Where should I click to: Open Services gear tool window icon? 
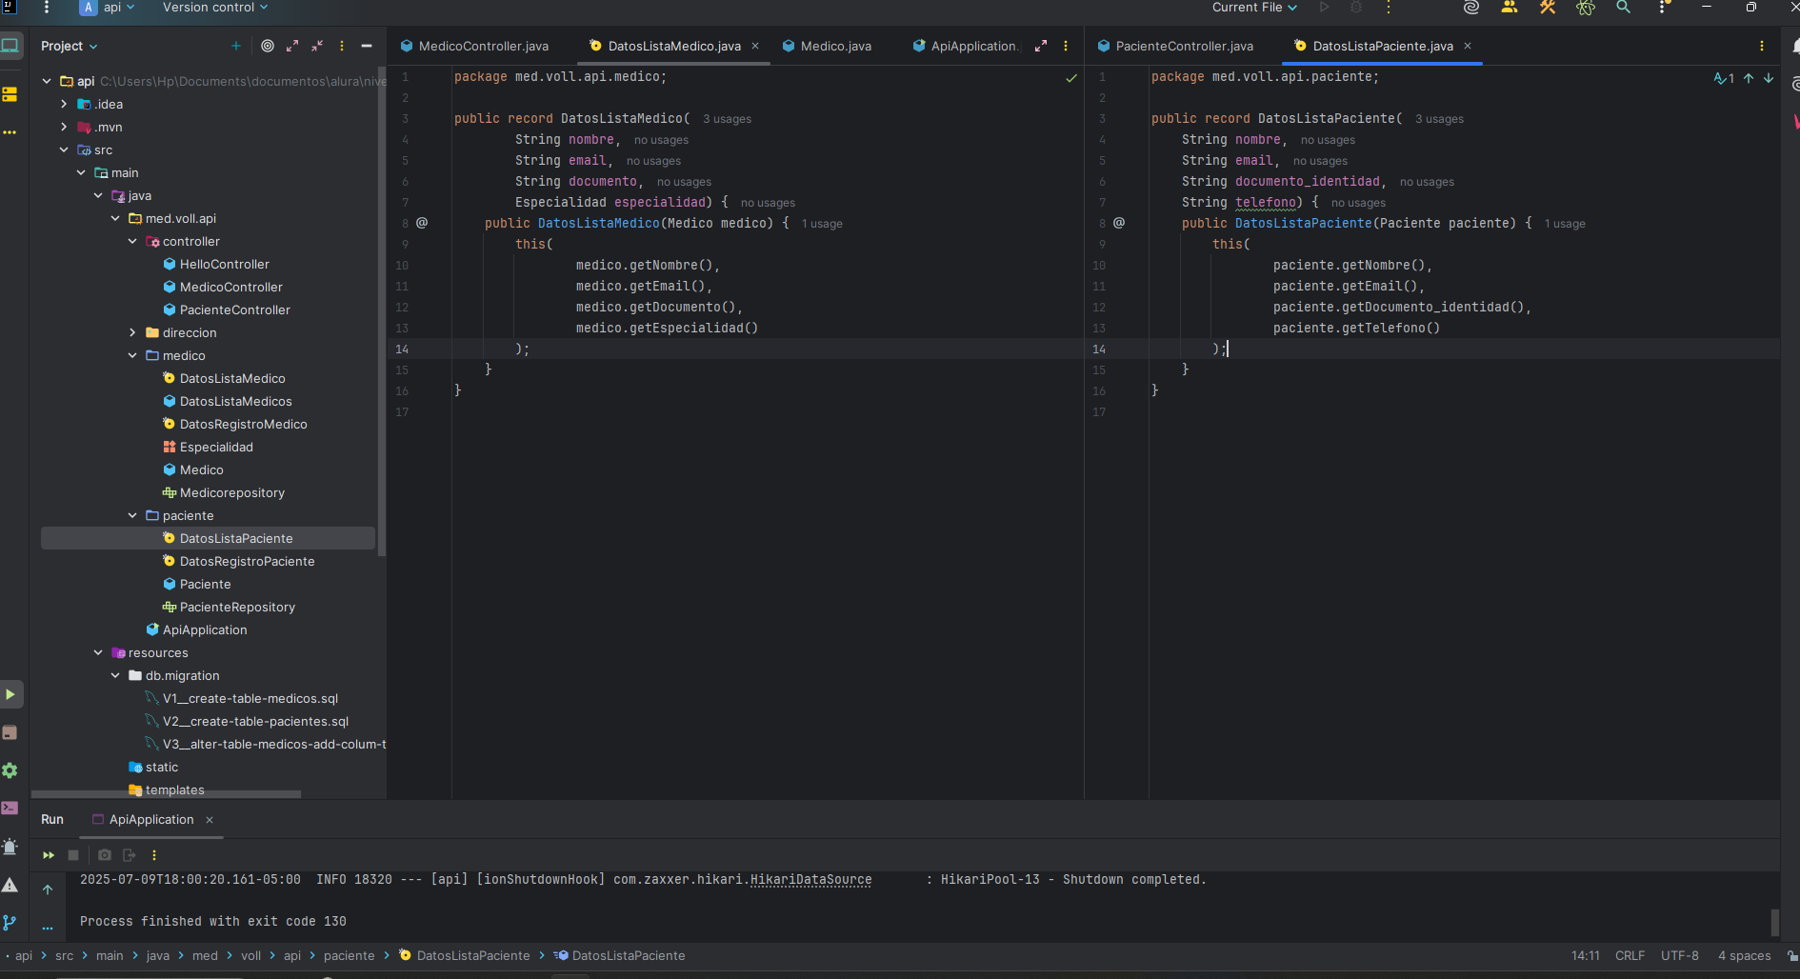coord(10,770)
